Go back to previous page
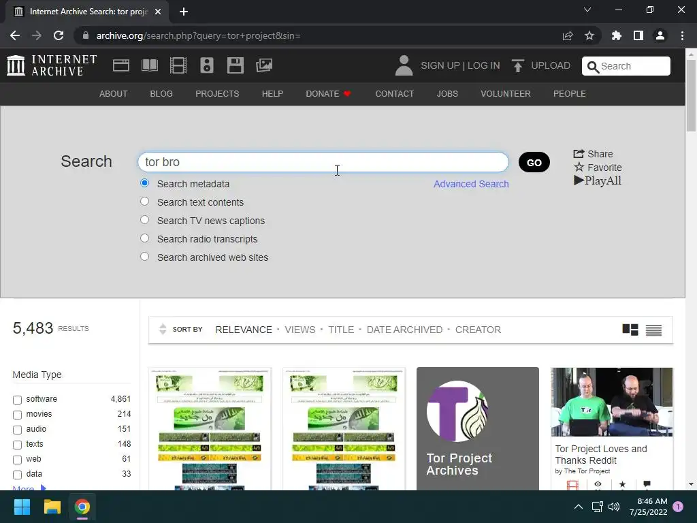697x523 pixels. (x=15, y=35)
